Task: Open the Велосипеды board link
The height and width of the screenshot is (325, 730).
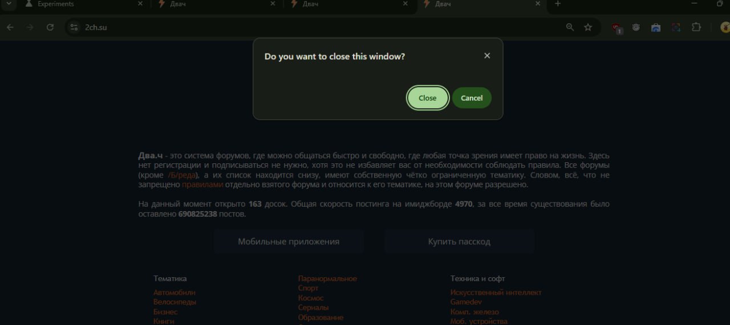Action: tap(175, 302)
